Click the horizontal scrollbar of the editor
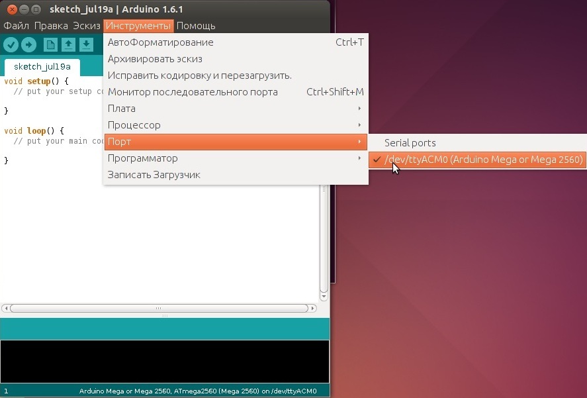Image resolution: width=587 pixels, height=398 pixels. pyautogui.click(x=159, y=309)
